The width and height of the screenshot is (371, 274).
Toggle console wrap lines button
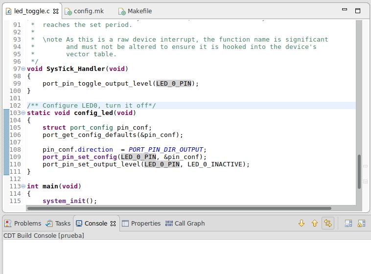(328, 223)
